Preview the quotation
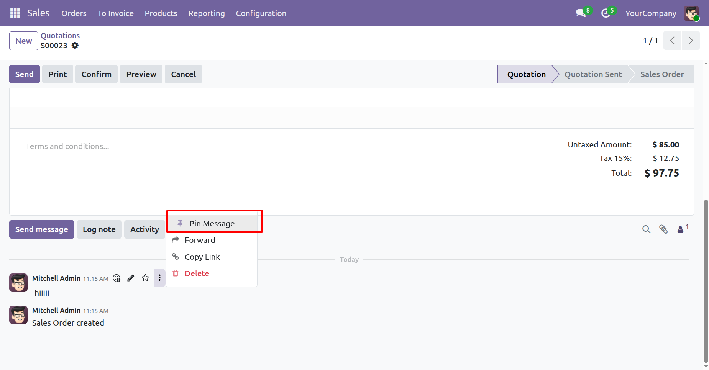709x370 pixels. point(141,74)
